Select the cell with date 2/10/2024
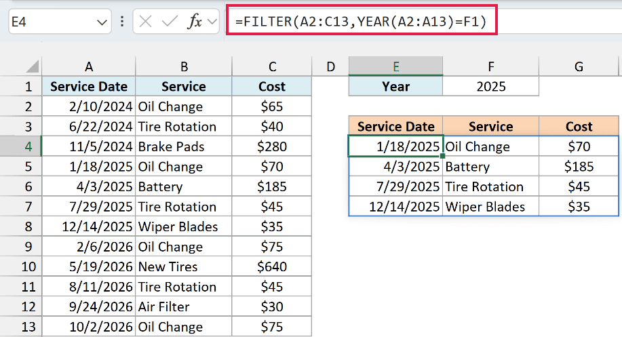Screen dimensions: 622x337 [x=89, y=106]
